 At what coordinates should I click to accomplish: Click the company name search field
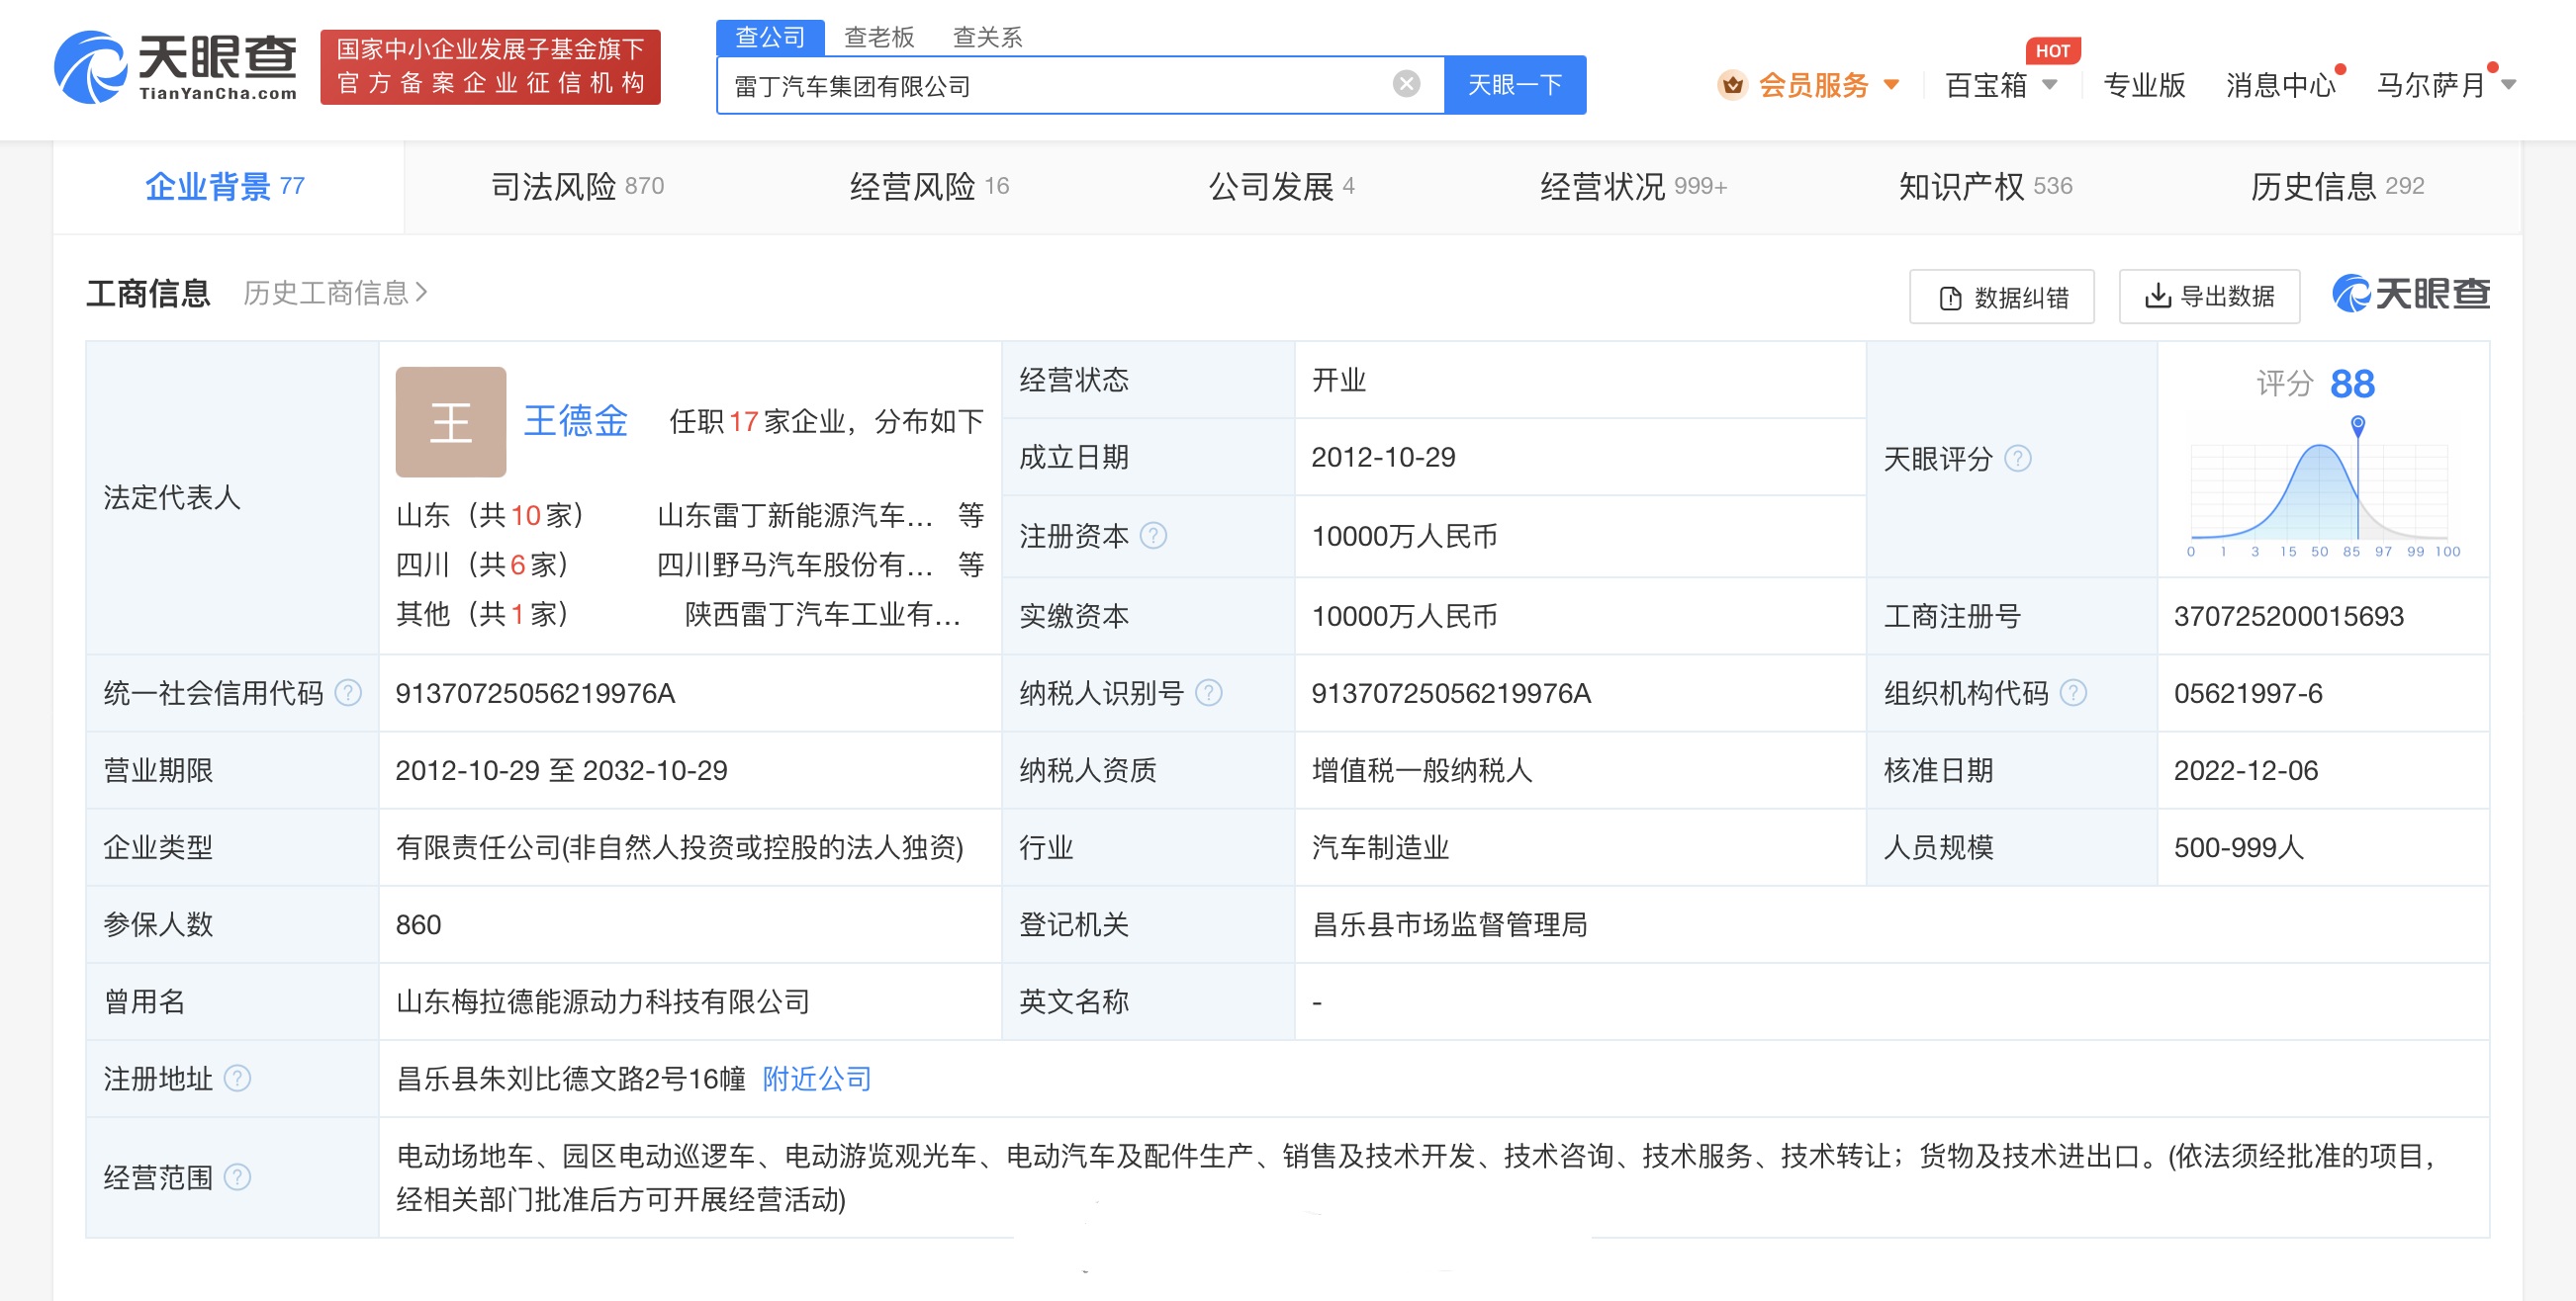(1050, 86)
